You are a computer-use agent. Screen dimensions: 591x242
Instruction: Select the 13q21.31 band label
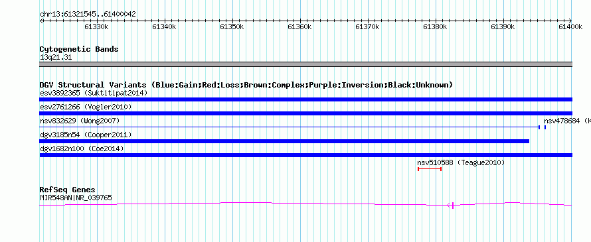click(56, 58)
